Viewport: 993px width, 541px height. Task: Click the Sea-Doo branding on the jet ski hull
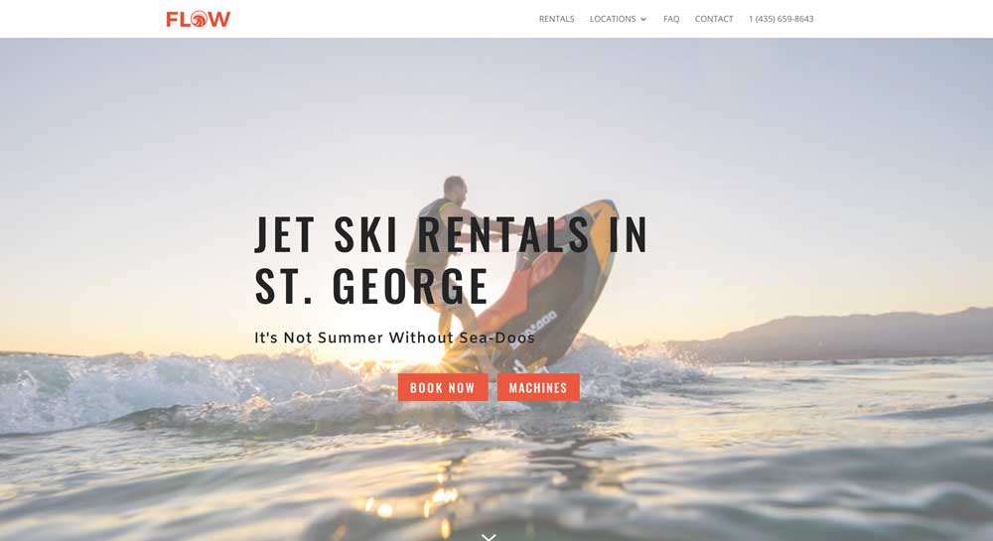coord(534,329)
